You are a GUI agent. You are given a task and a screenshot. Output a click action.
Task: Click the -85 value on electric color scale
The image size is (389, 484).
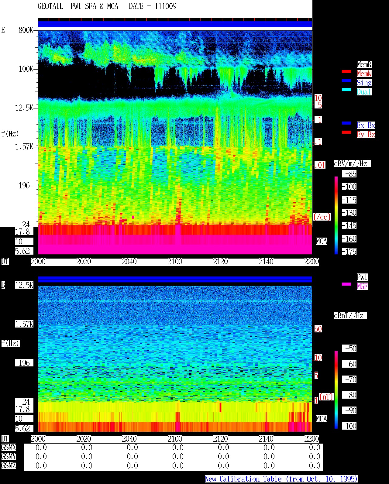point(349,174)
